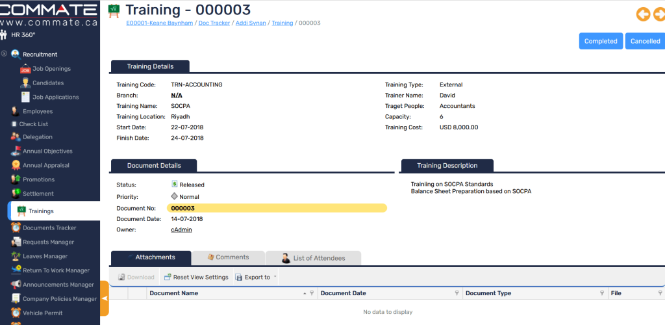This screenshot has height=325, width=665.
Task: Collapse the Recruitment tree group
Action: point(5,54)
